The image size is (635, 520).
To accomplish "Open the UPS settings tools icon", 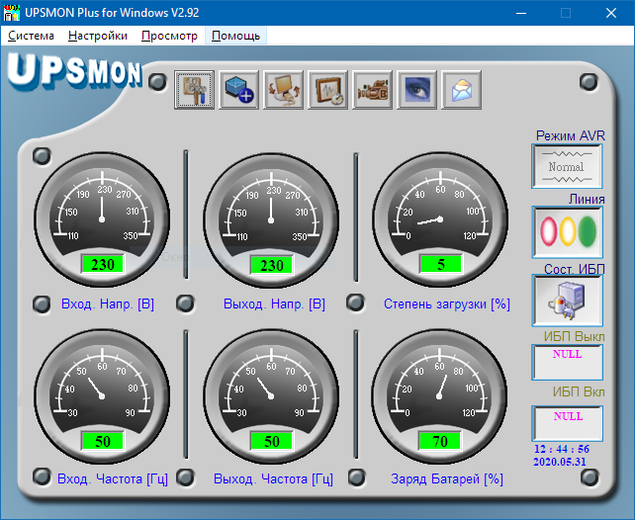I will click(x=195, y=90).
